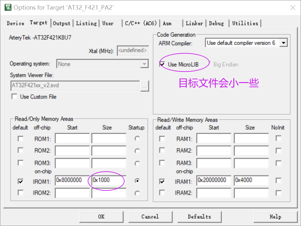Enable NoInit for IRAM2
The width and height of the screenshot is (301, 226).
279,193
